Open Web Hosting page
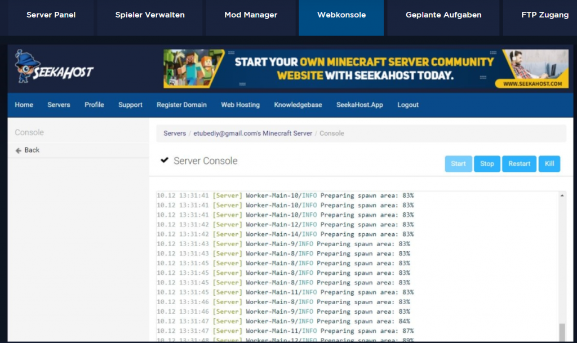Image resolution: width=577 pixels, height=343 pixels. [x=240, y=105]
